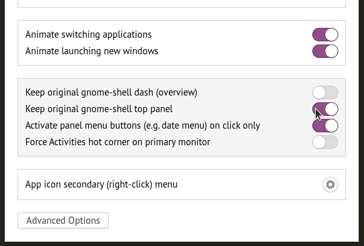Enable Keep original gnome-shell dash (overview)
This screenshot has height=246, width=364.
(325, 93)
